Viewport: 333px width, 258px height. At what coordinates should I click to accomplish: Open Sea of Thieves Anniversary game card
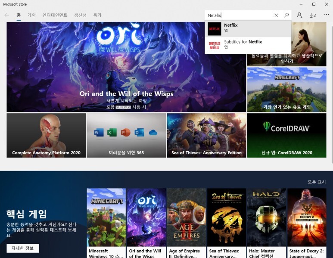(227, 223)
